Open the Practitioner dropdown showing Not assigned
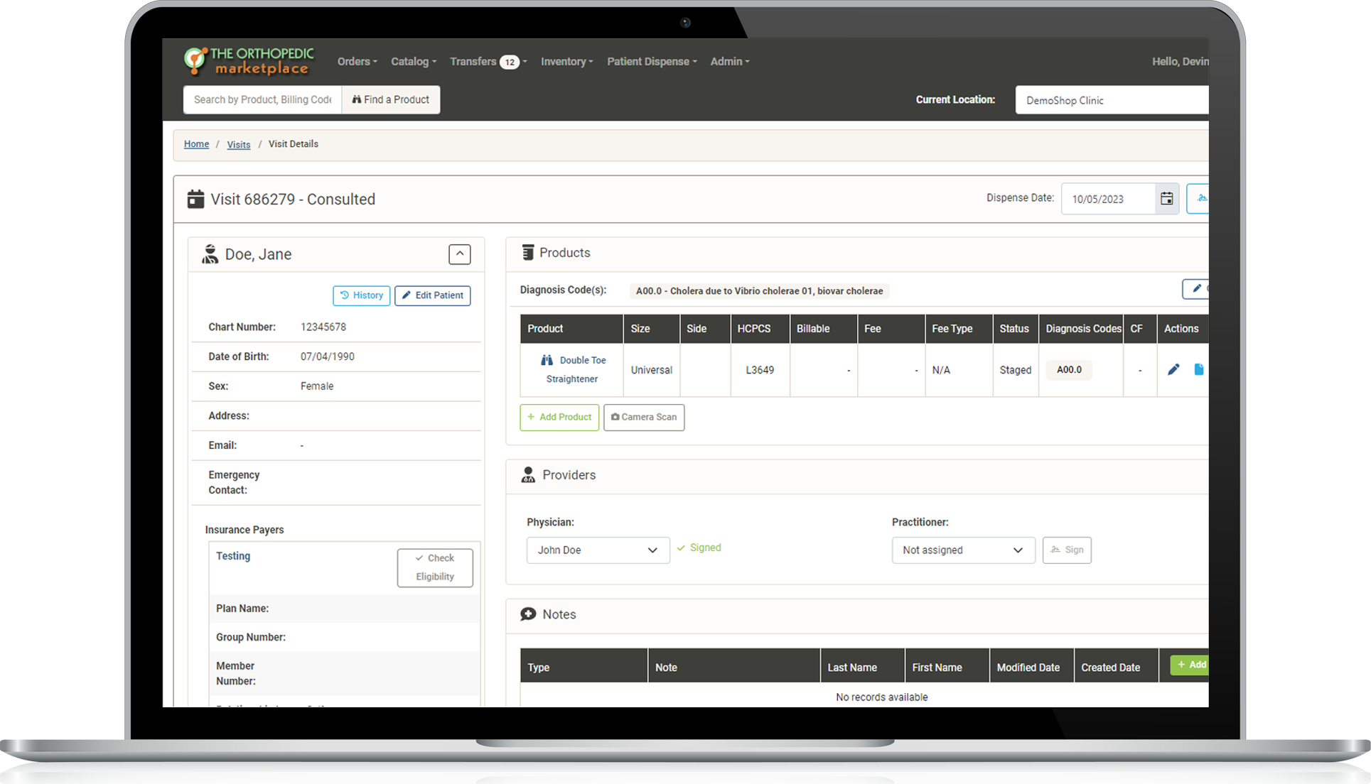 coord(962,550)
